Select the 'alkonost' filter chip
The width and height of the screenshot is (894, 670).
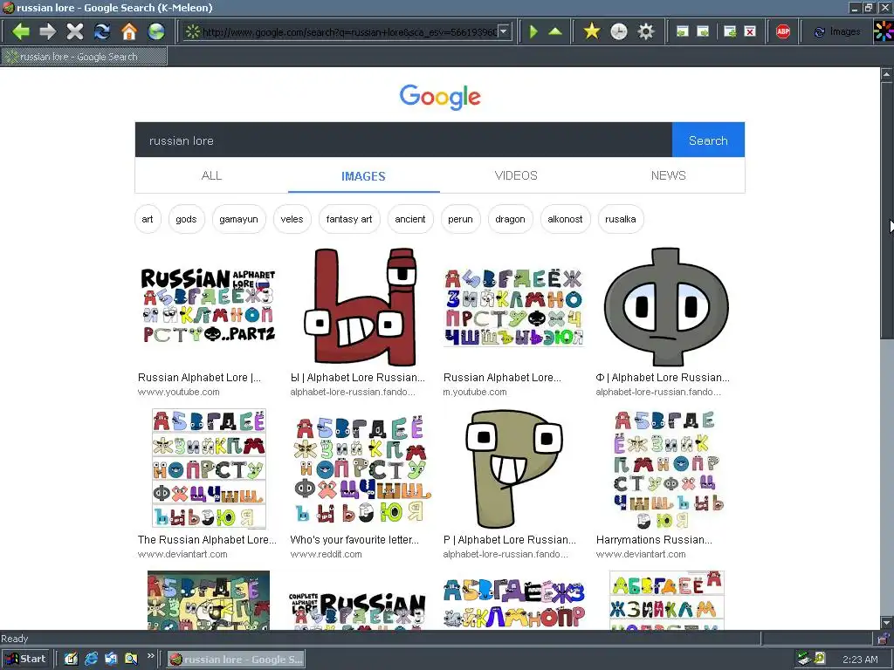(565, 219)
